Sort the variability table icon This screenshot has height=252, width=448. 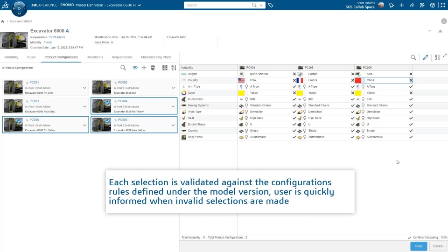[437, 57]
